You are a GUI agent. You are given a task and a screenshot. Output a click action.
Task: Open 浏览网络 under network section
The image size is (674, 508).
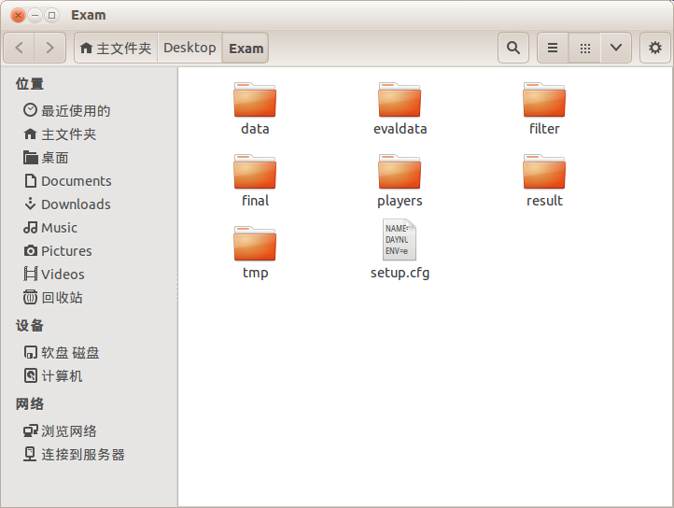pyautogui.click(x=68, y=431)
